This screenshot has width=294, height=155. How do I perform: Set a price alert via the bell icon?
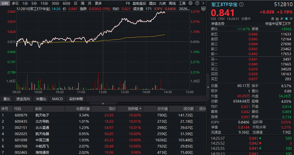click(286, 19)
